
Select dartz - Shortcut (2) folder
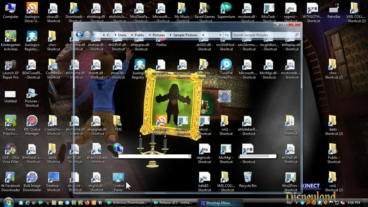click(334, 126)
